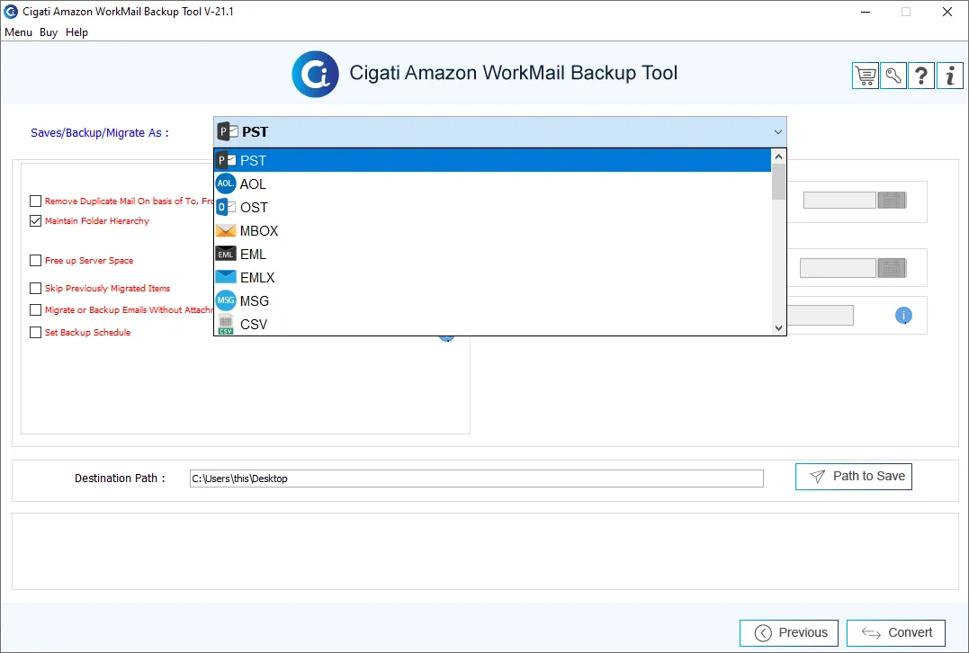This screenshot has width=969, height=653.
Task: Click the format list scrollbar thumb
Action: (x=778, y=182)
